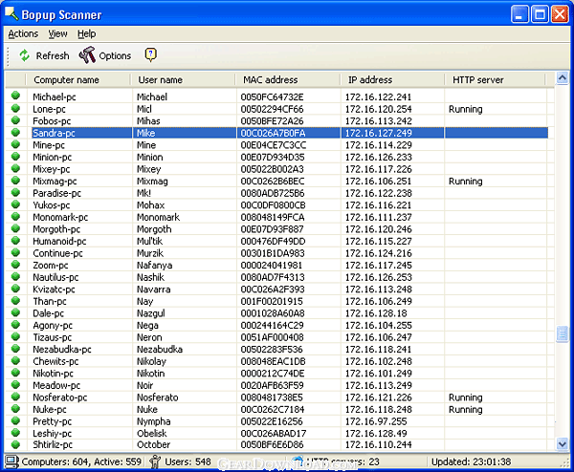Click green status icon for Yukos-pc
This screenshot has height=472, width=574.
coord(15,204)
